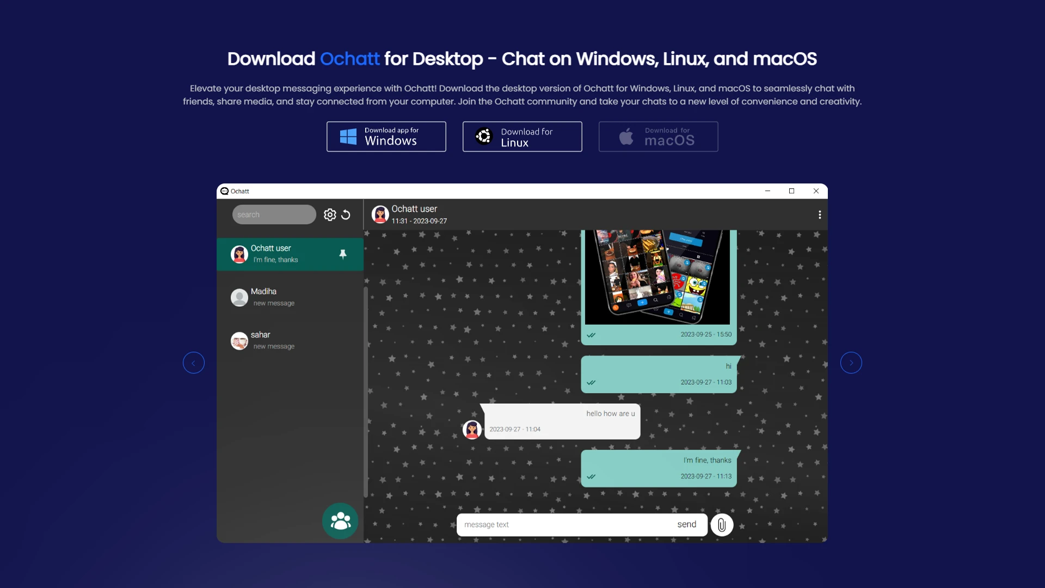Click the blue Ochatt word in heading
1045x588 pixels.
pos(349,59)
